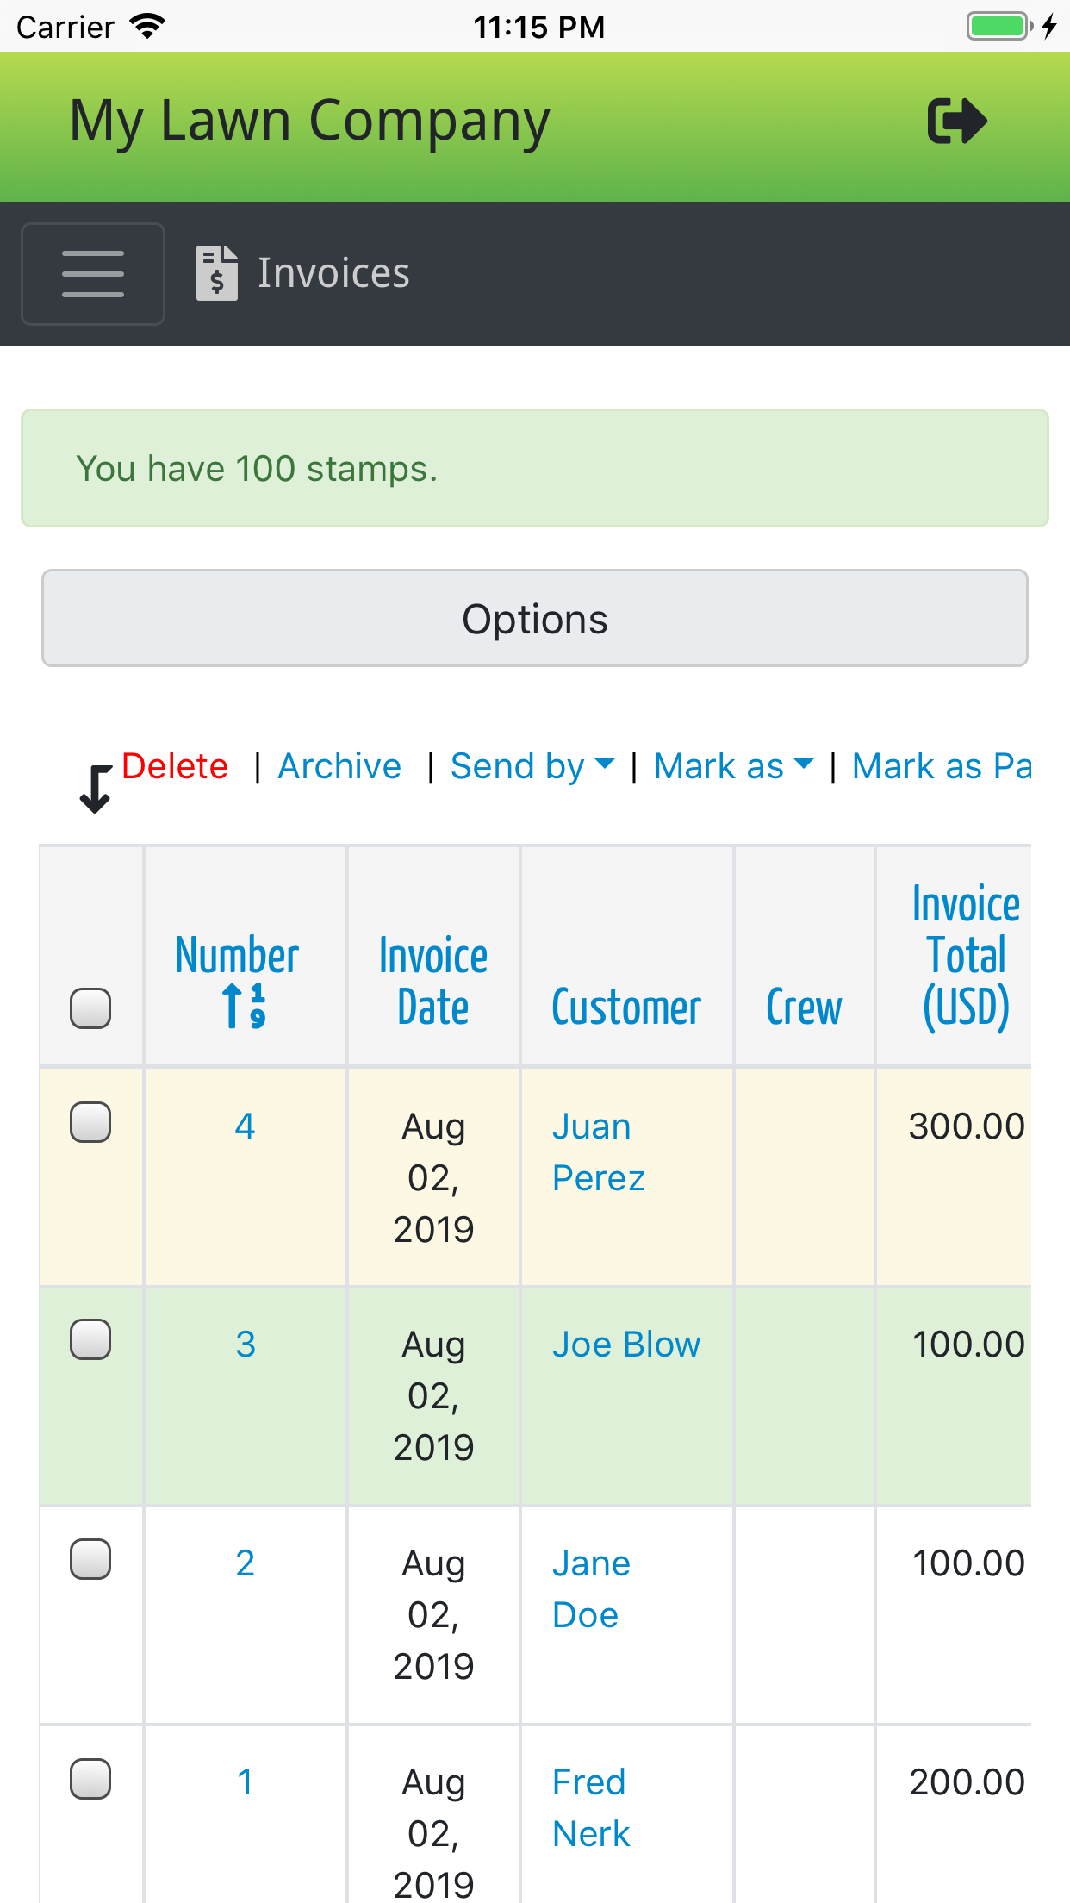Open invoice number 1

coord(246,1781)
